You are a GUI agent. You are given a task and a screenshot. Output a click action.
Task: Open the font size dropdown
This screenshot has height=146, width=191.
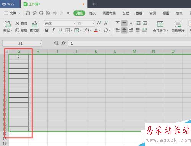pos(93,23)
